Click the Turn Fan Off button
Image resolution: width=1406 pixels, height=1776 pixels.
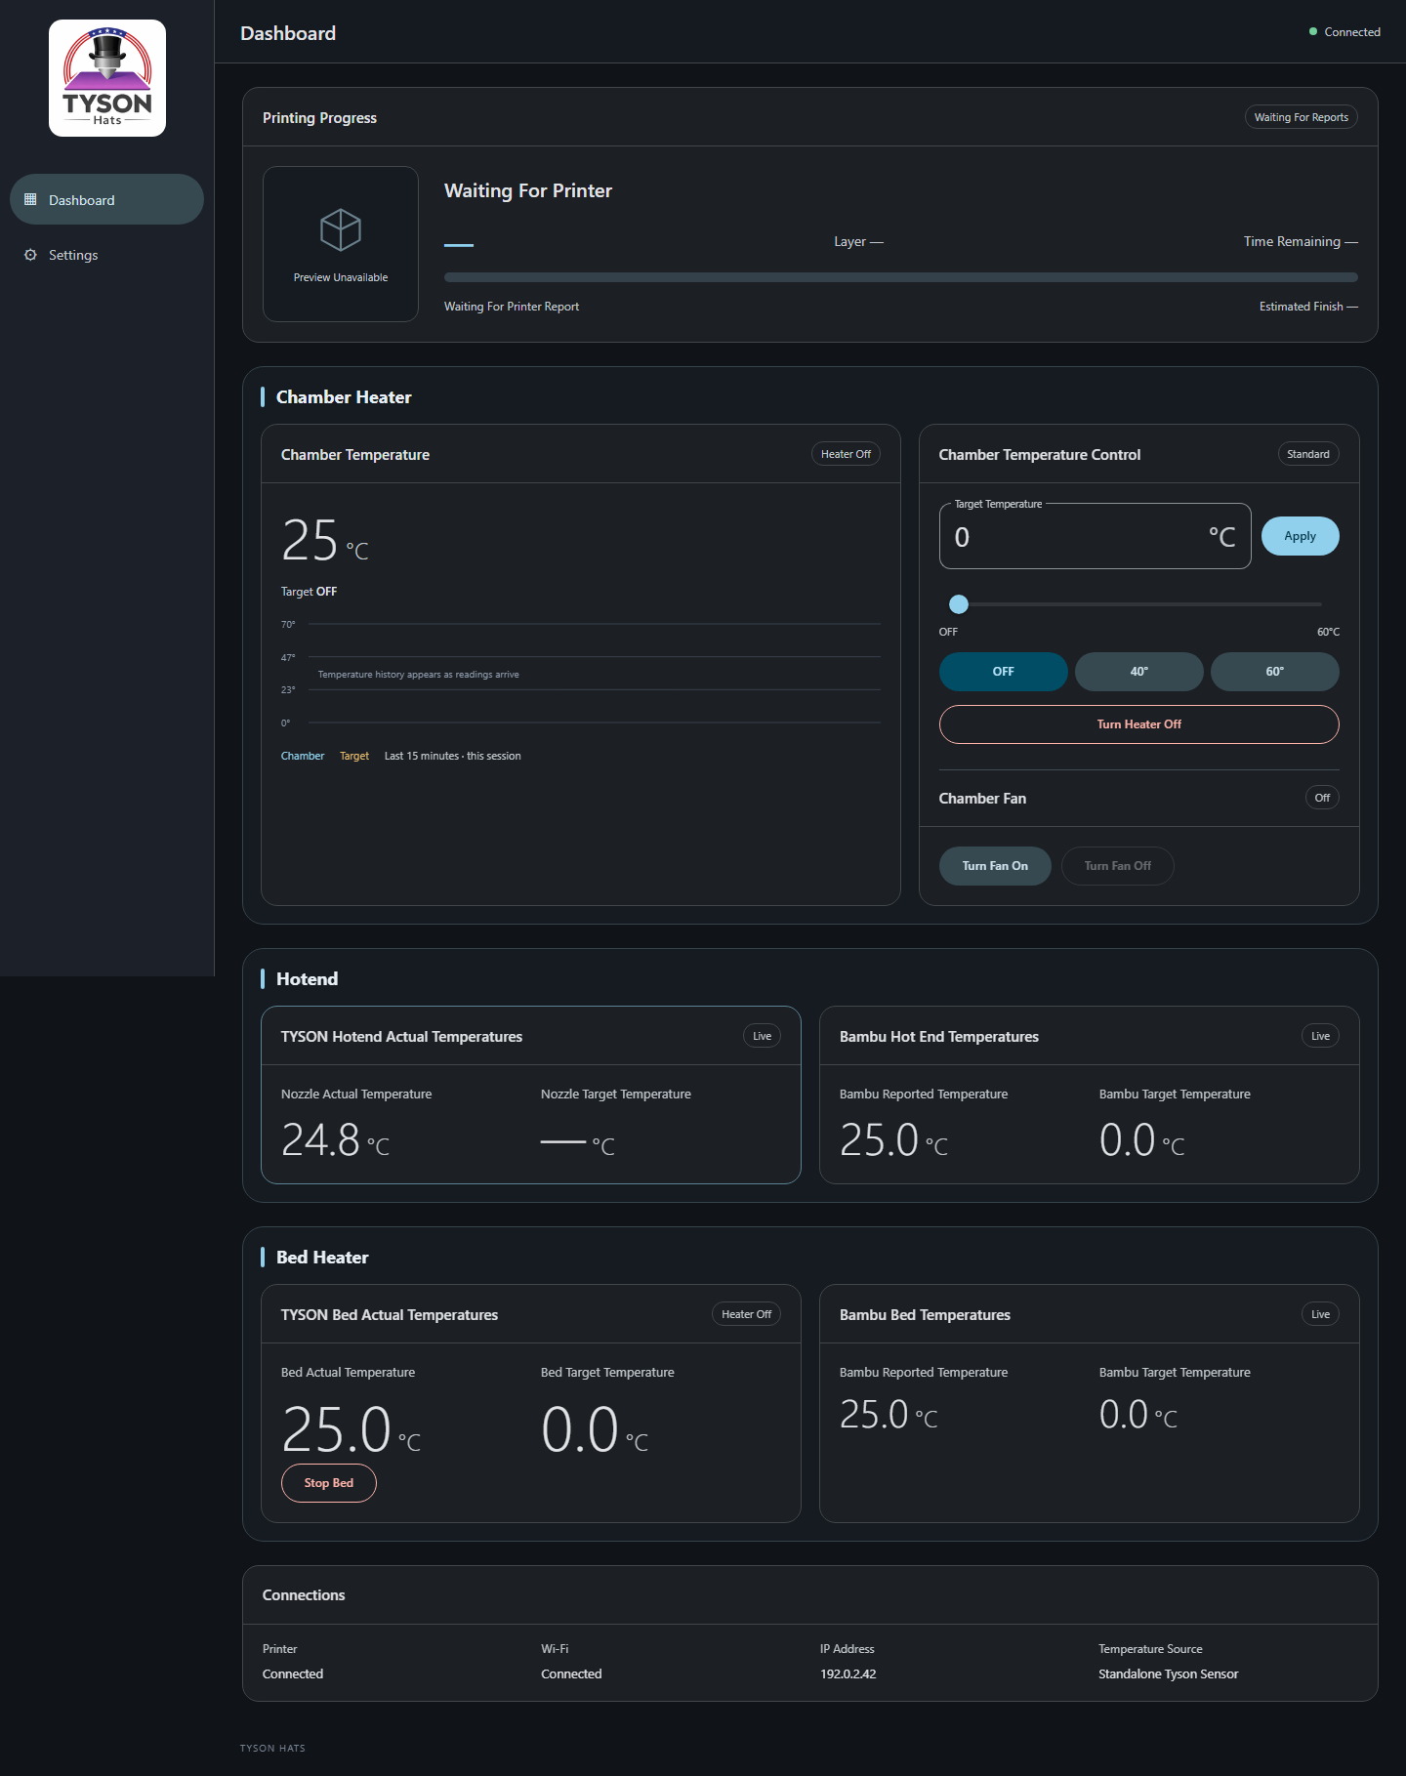tap(1117, 866)
